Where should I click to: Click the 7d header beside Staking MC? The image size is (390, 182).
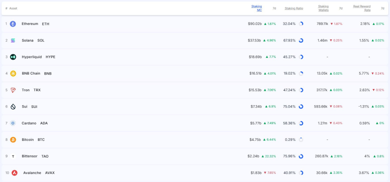(x=274, y=9)
